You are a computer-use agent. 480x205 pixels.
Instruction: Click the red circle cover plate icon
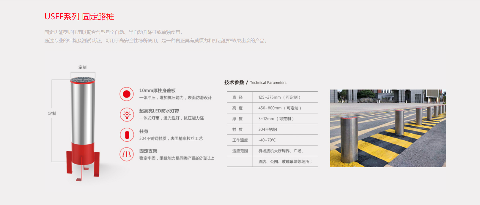tap(127, 94)
